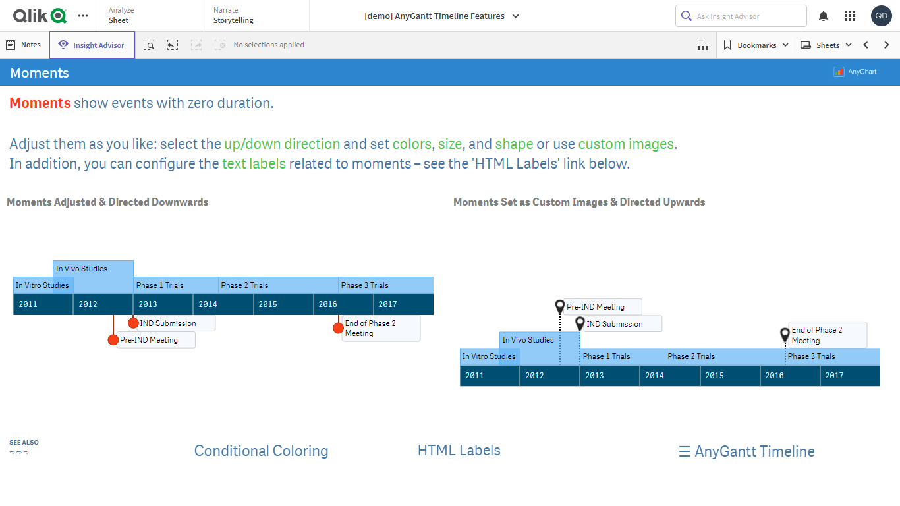Click the step back selection icon
Viewport: 900px width, 506px height.
pyautogui.click(x=173, y=45)
